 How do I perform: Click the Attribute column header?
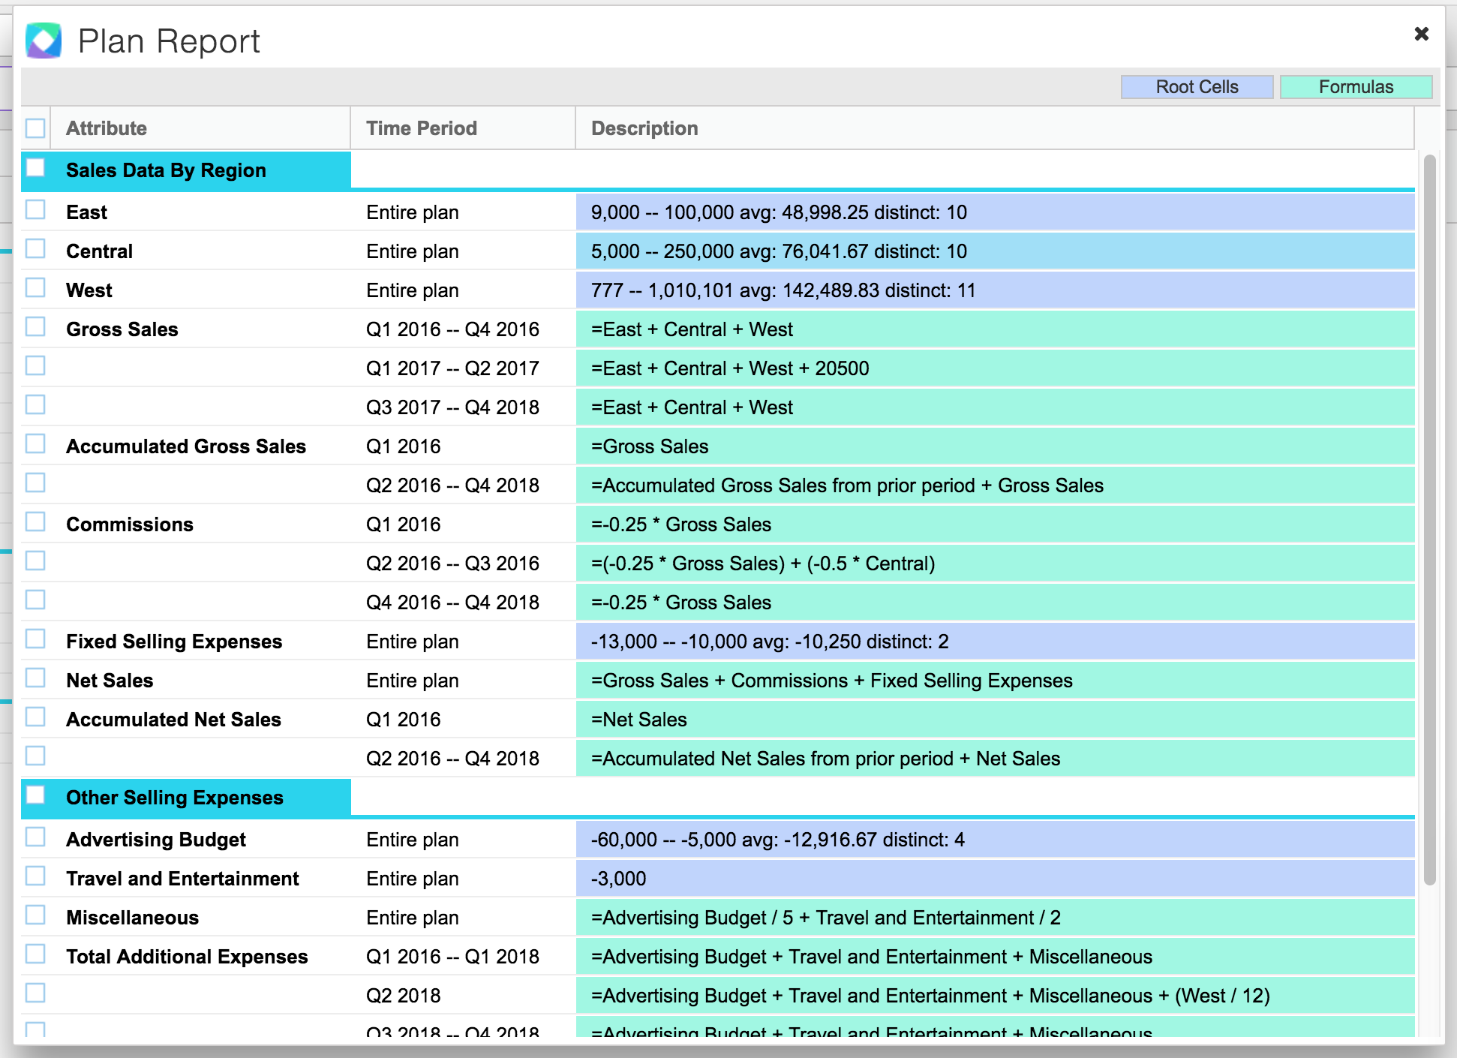point(107,128)
